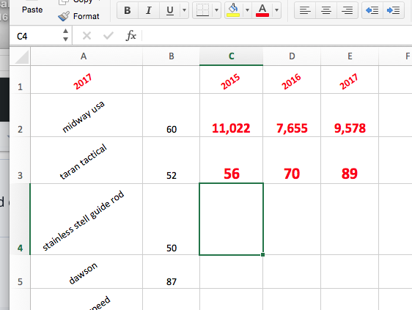Select column C header
This screenshot has width=412, height=310.
[231, 56]
